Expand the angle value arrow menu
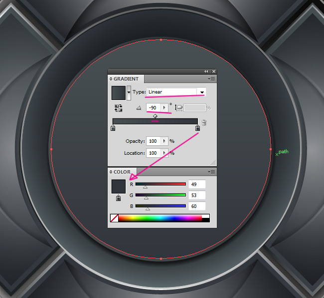This screenshot has width=324, height=298. pos(164,107)
